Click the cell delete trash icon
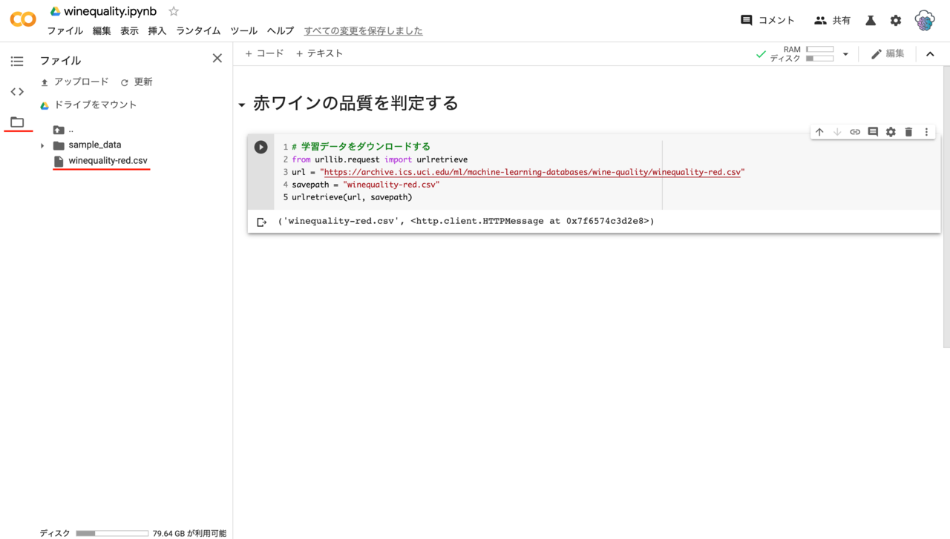The image size is (950, 539). pos(908,132)
